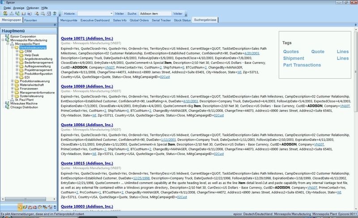Expand the Angebotsverwaltung node
This screenshot has height=218, width=358.
pos(17,59)
